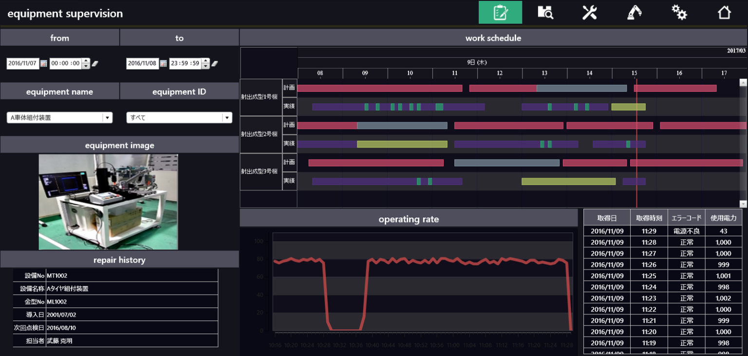748x356 pixels.
Task: Decrease the to time with down spinner
Action: coord(206,66)
